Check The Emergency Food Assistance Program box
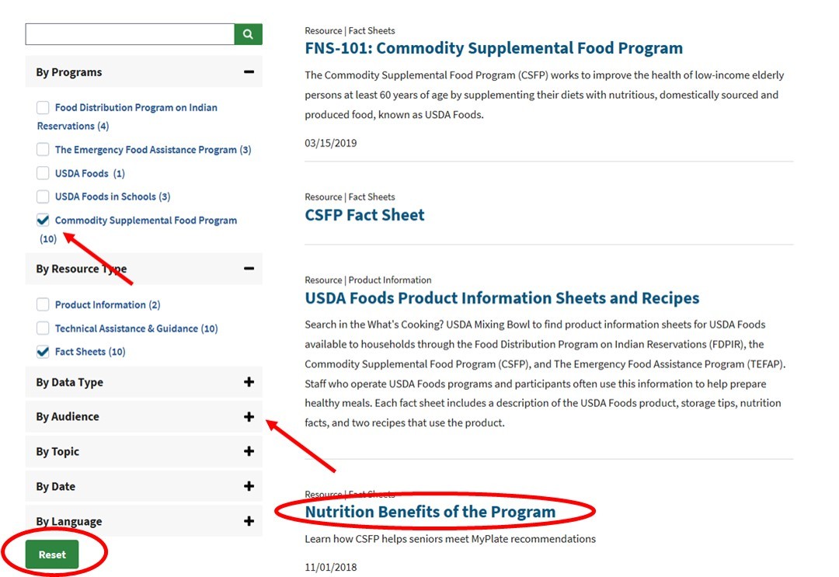Image resolution: width=839 pixels, height=577 pixels. point(43,150)
